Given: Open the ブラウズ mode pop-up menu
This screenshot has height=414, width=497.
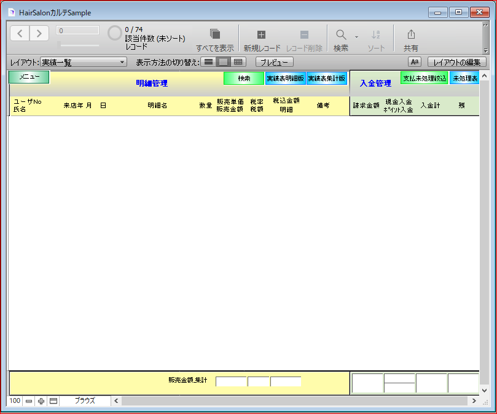Looking at the screenshot, I should click(85, 400).
